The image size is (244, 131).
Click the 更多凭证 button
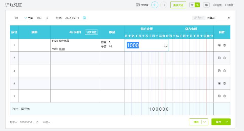point(178,5)
